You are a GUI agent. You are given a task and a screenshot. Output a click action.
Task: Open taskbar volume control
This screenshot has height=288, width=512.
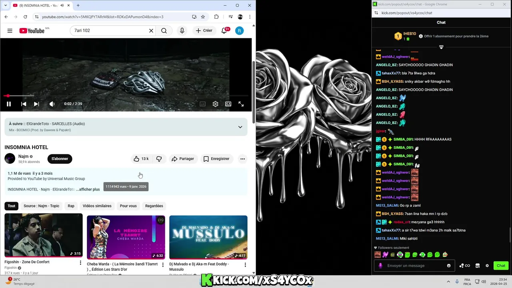484,282
